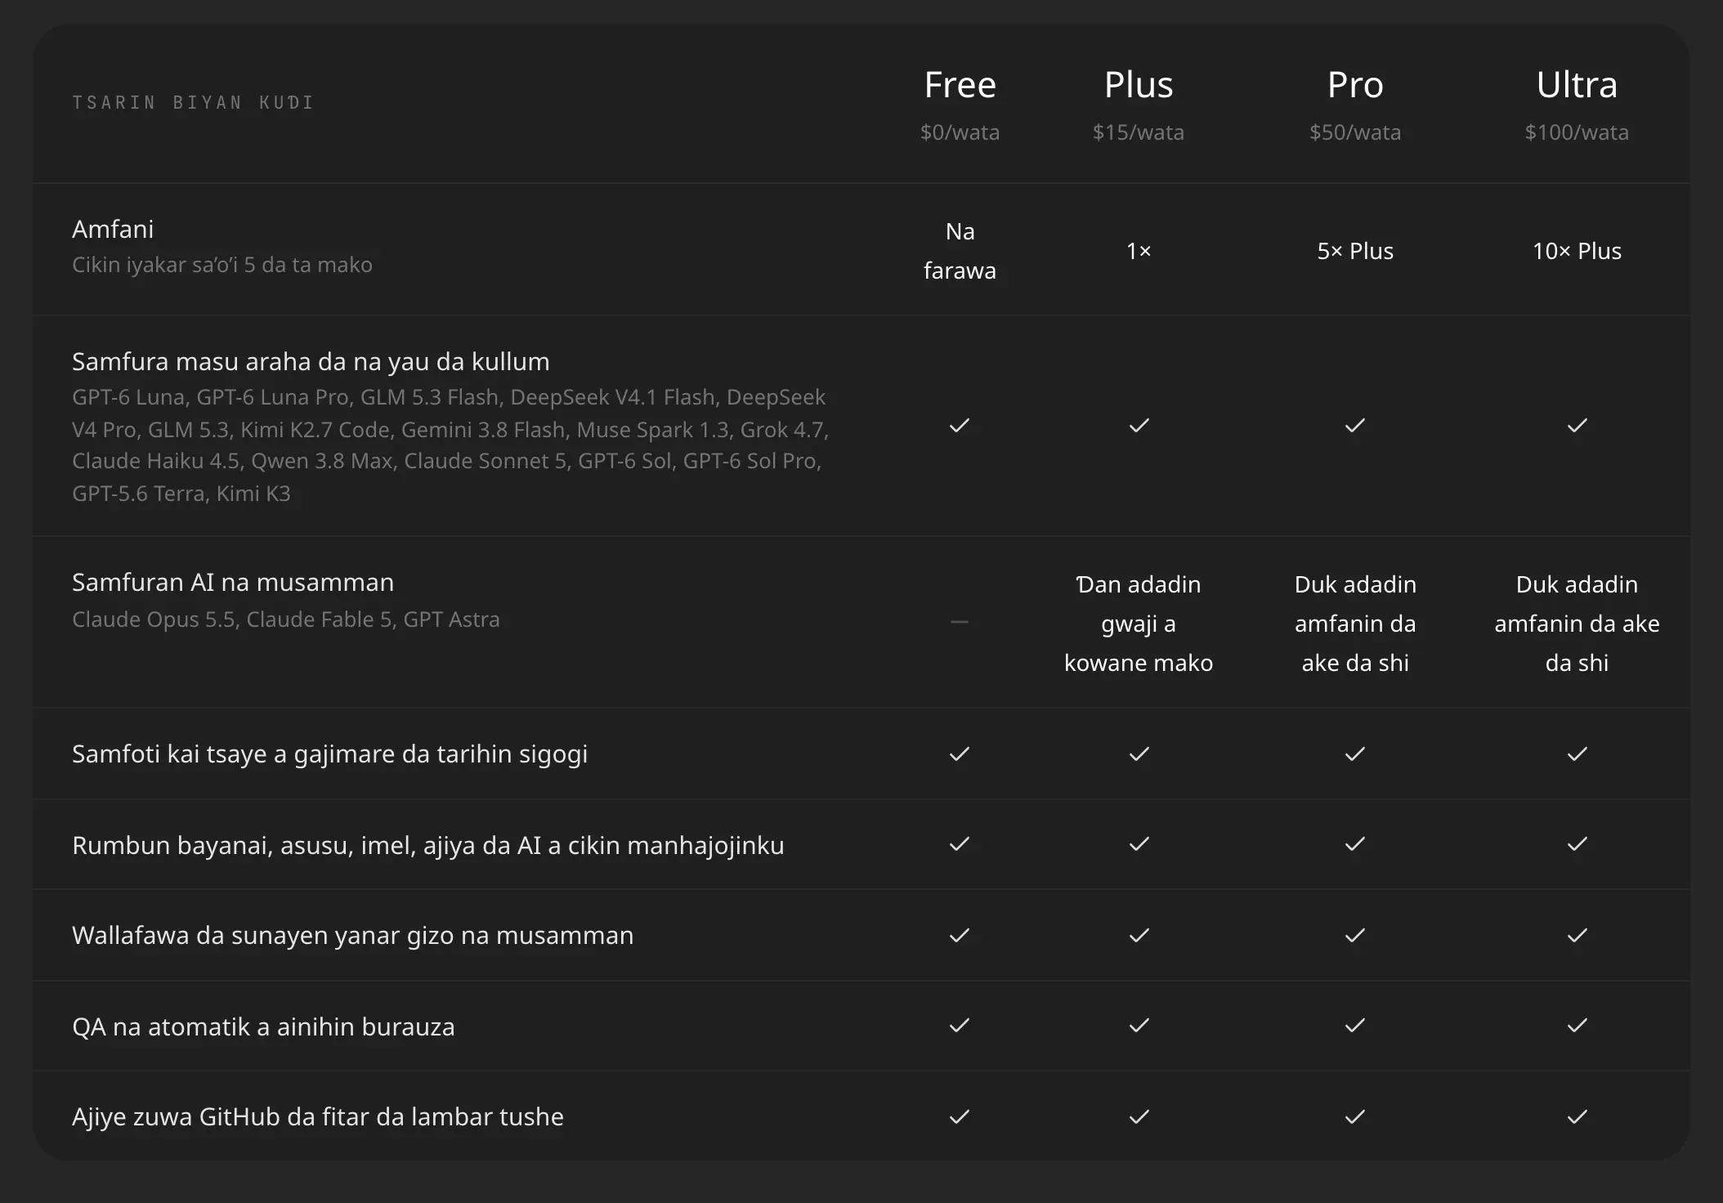Click Pro checkmark in Ajiye zuwa GitHub row
Screen dimensions: 1723x1203
click(1355, 1116)
